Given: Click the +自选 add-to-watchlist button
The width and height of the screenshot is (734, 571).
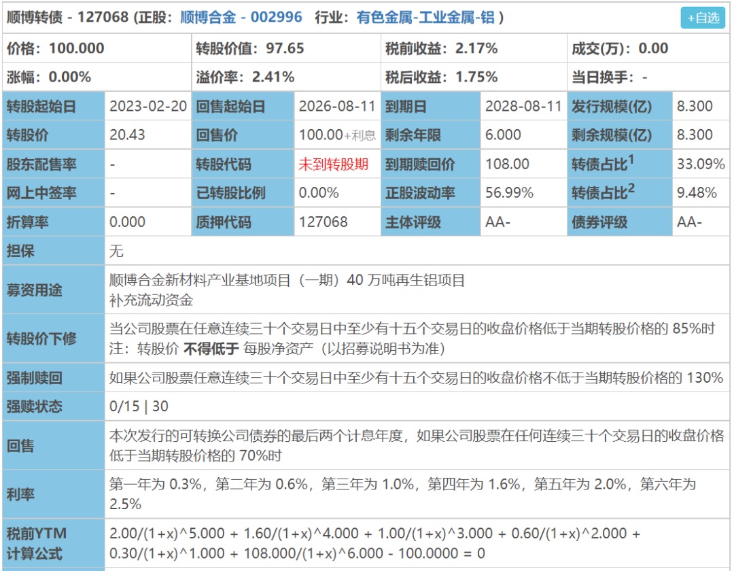Looking at the screenshot, I should 703,18.
